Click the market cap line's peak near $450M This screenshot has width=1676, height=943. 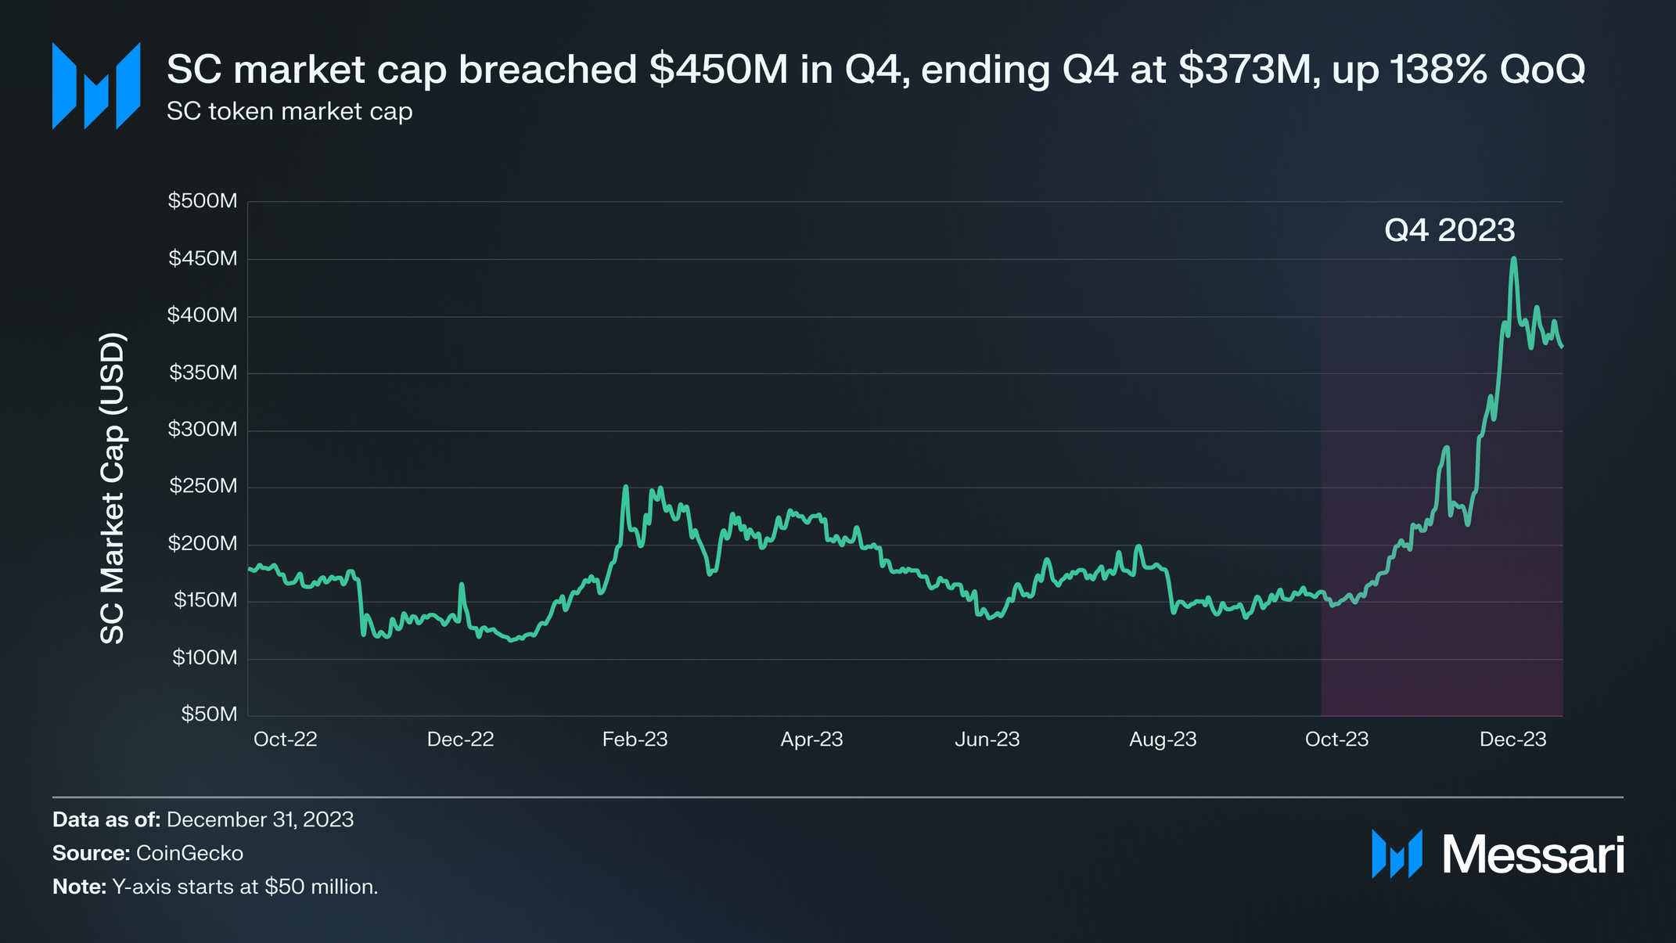(1514, 259)
